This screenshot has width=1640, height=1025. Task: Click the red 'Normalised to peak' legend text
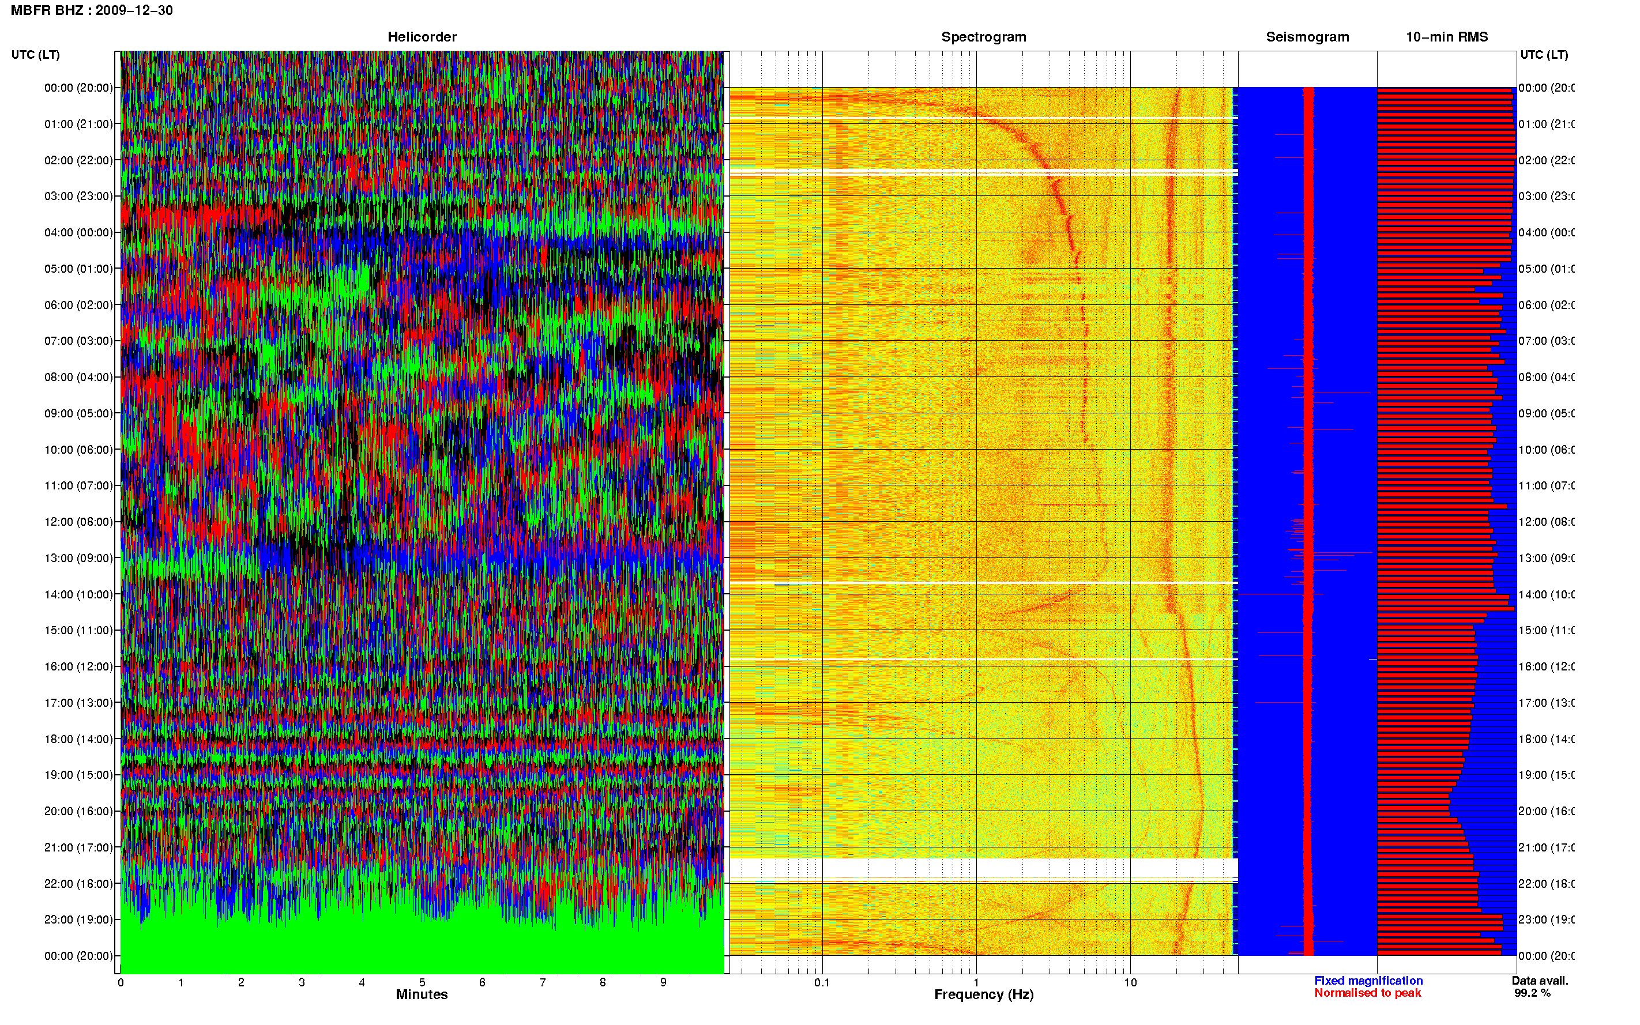tap(1367, 993)
